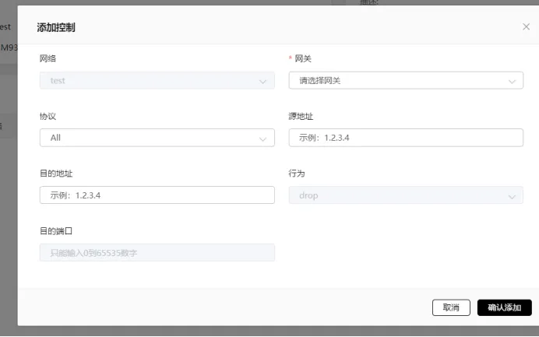Screen dimensions: 539x337
Task: Select the 目的地址 field label
Action: click(56, 174)
